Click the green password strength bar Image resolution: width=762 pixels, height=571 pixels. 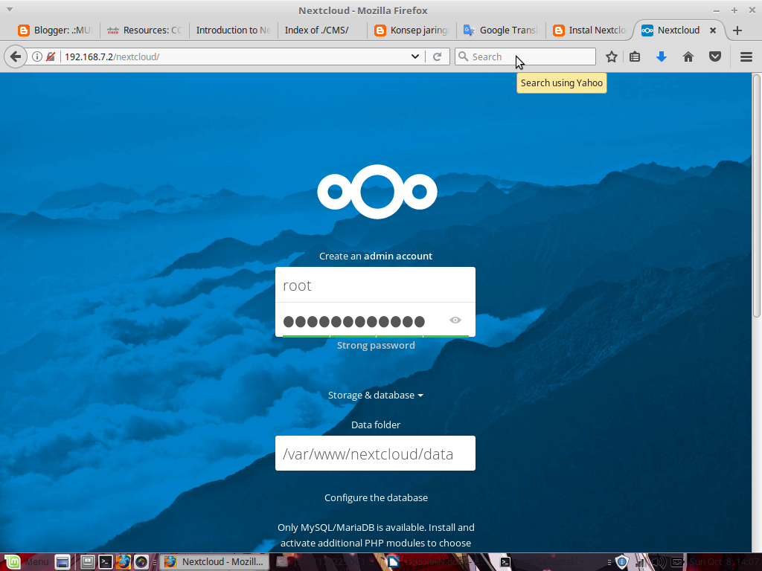(x=376, y=335)
